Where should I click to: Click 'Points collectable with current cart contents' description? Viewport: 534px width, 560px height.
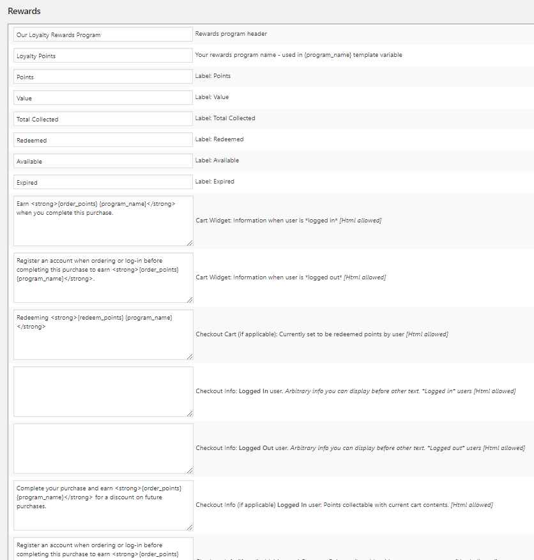coord(344,504)
